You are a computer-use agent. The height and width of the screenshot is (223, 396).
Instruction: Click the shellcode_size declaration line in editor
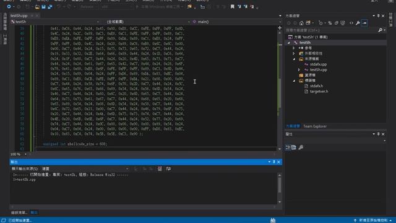(75, 144)
